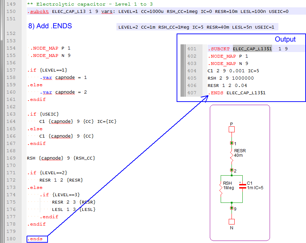Click the .subckt keyword on line 150
The height and width of the screenshot is (243, 306).
click(38, 12)
